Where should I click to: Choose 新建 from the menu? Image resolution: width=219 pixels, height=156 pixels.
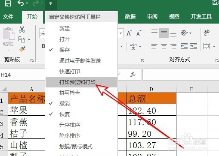tap(81, 28)
